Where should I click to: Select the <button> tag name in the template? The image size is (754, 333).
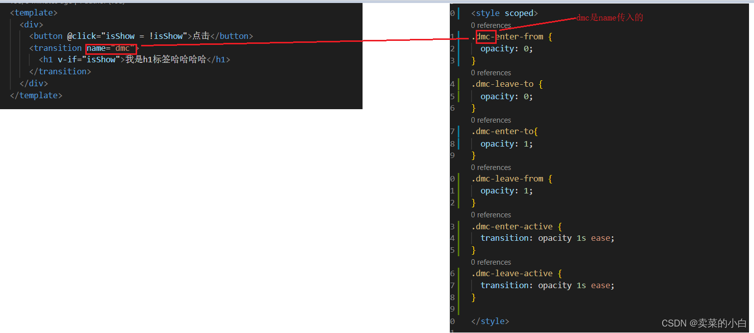click(48, 36)
